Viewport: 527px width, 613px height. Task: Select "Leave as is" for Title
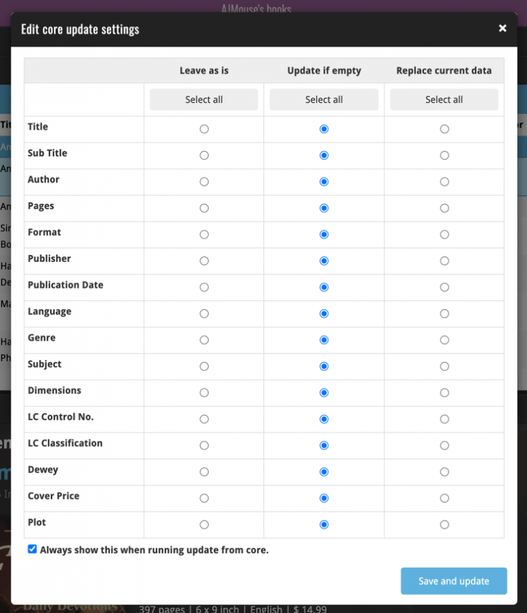(x=204, y=129)
